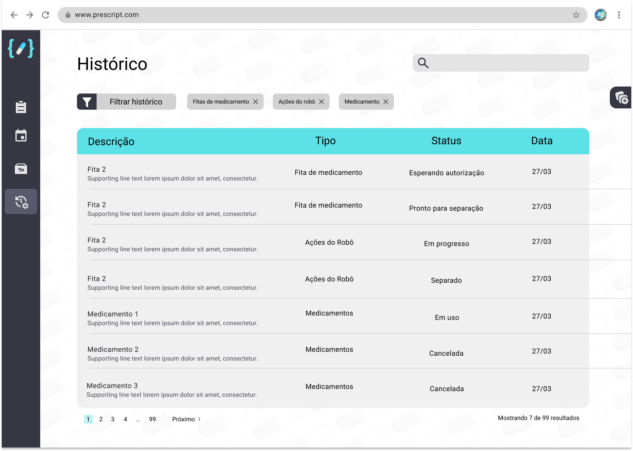
Task: Open the clipboard prescriptions sidebar icon
Action: (21, 107)
